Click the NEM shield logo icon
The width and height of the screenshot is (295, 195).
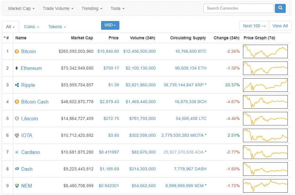[17, 186]
